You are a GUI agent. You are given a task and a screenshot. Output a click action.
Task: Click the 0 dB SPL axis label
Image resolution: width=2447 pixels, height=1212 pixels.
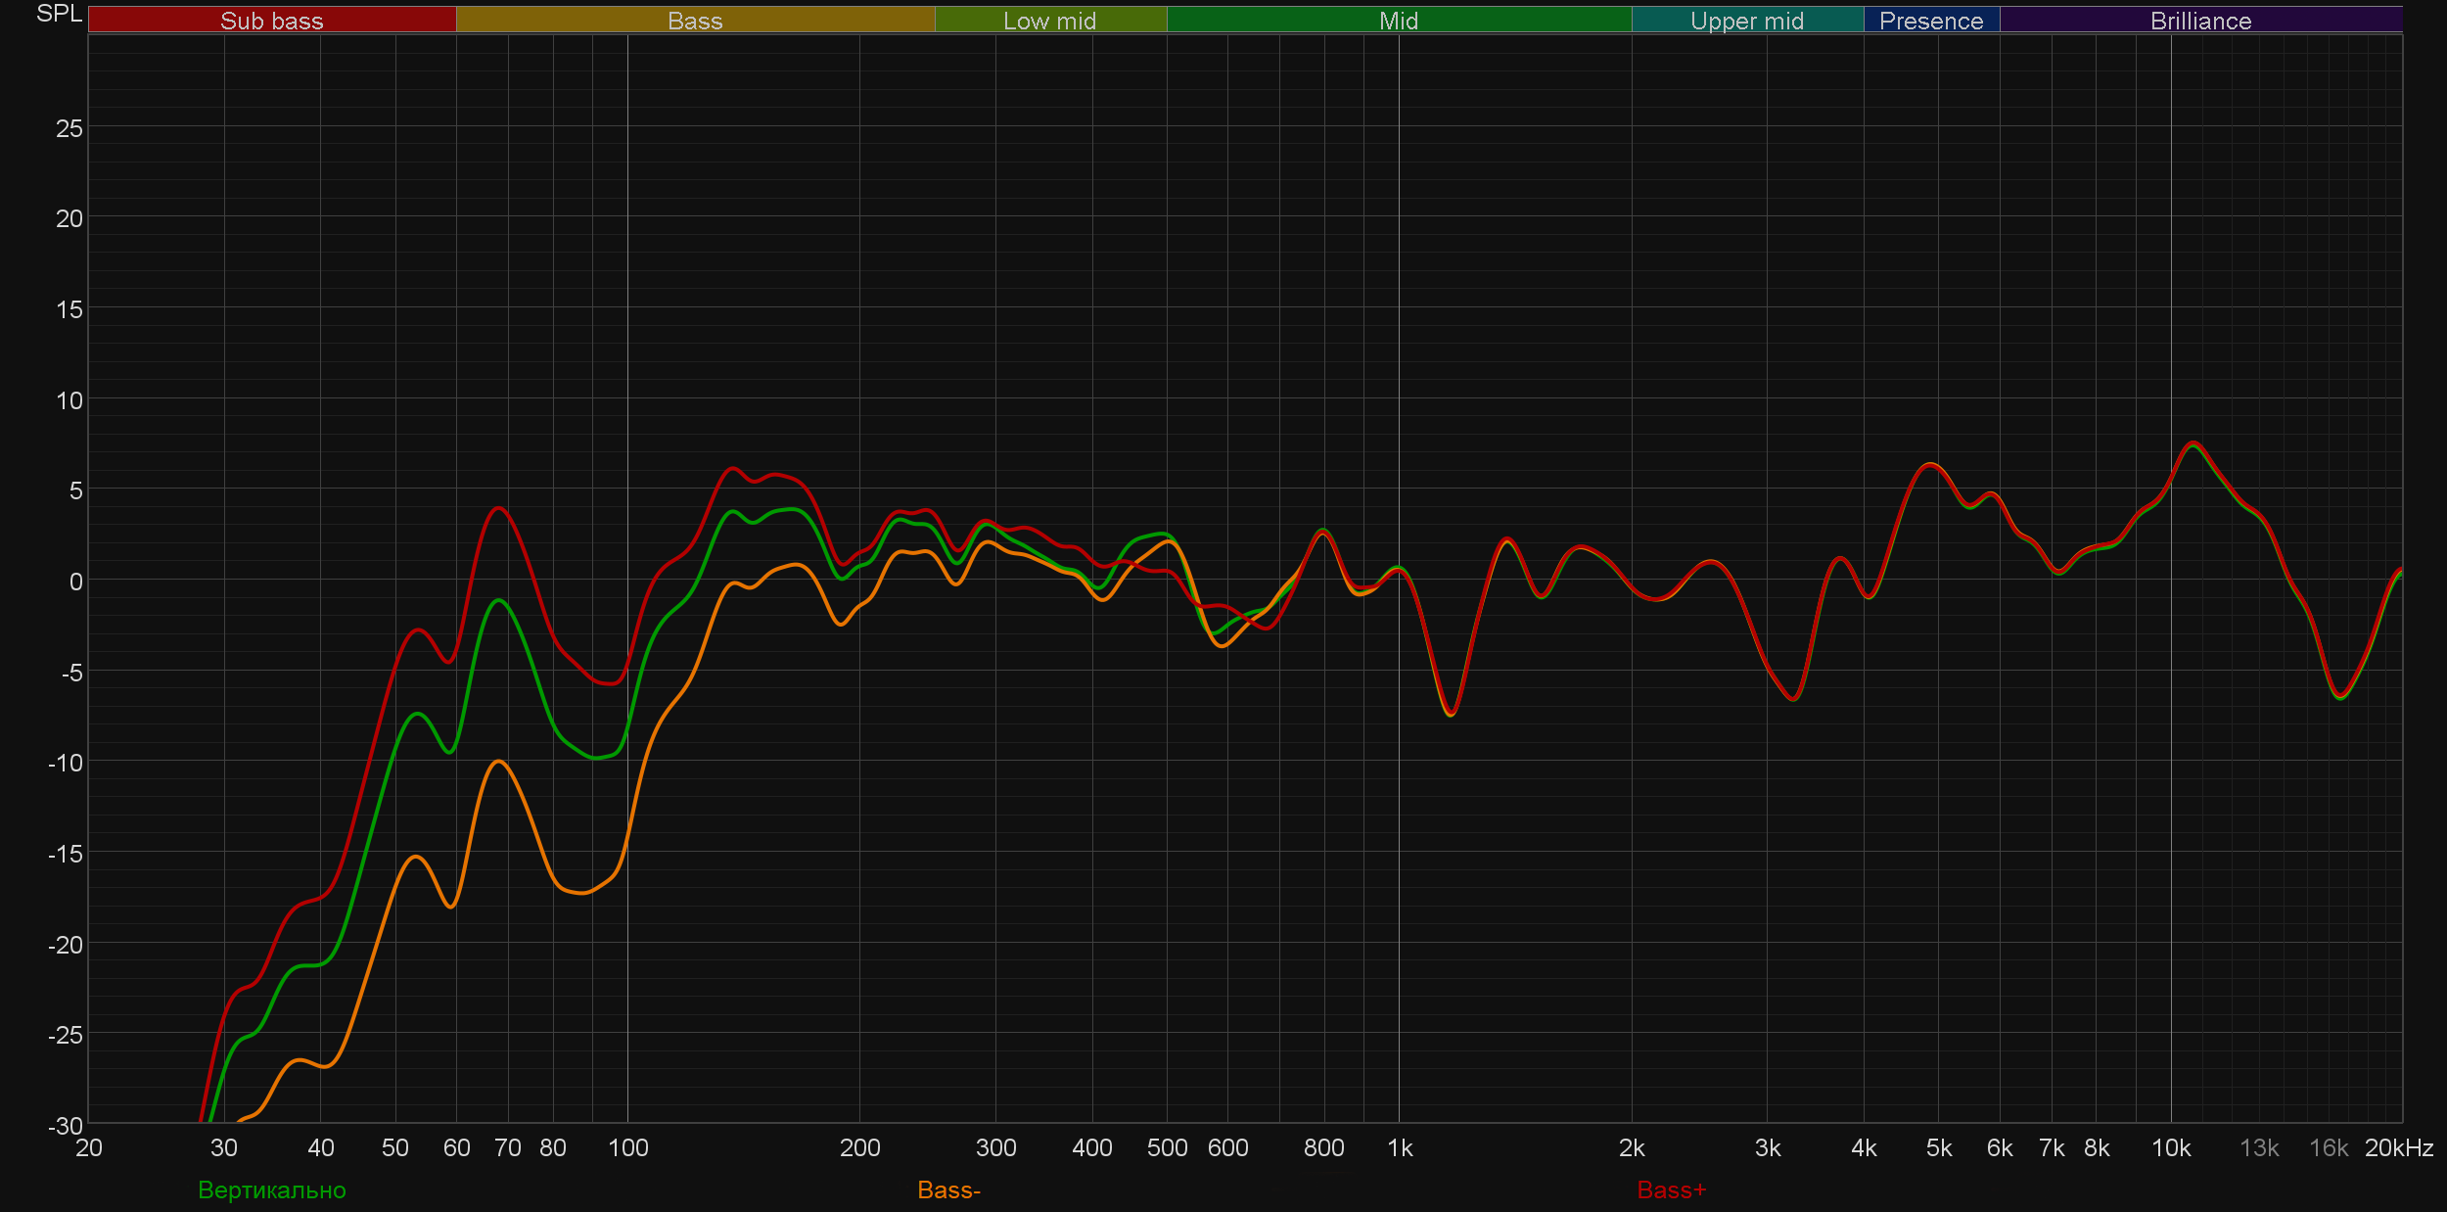click(75, 582)
